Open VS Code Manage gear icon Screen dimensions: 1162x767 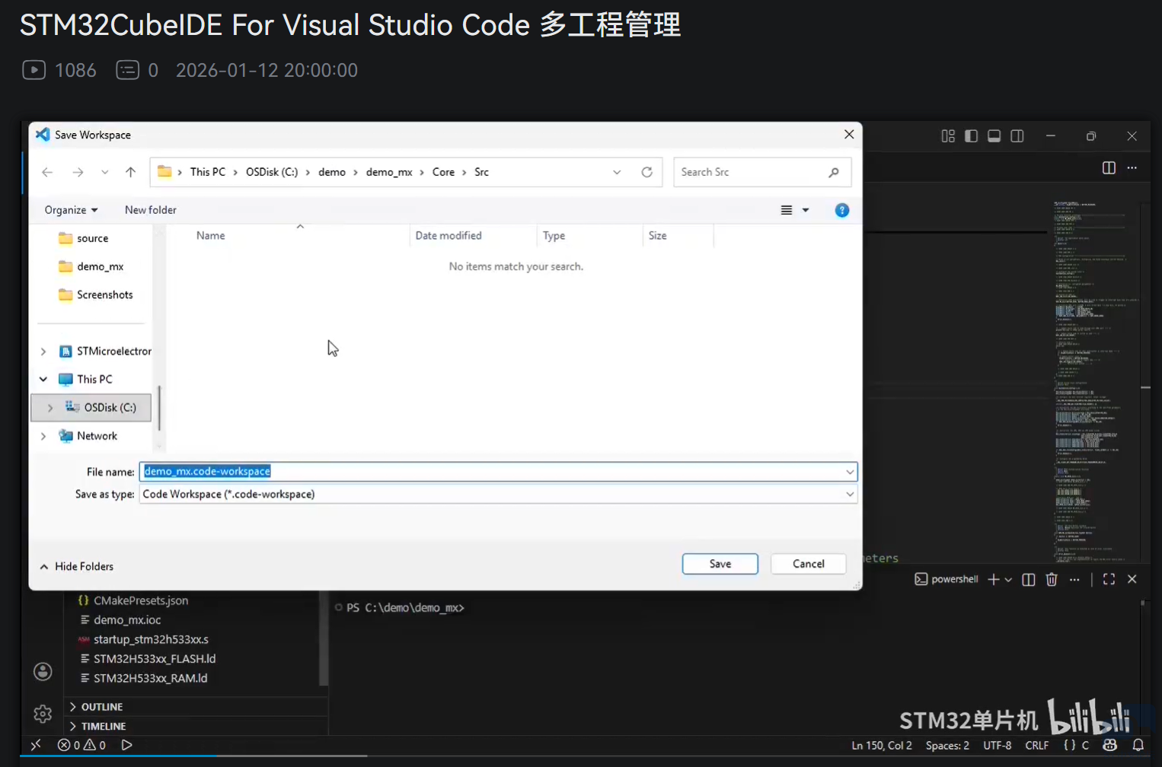coord(43,714)
